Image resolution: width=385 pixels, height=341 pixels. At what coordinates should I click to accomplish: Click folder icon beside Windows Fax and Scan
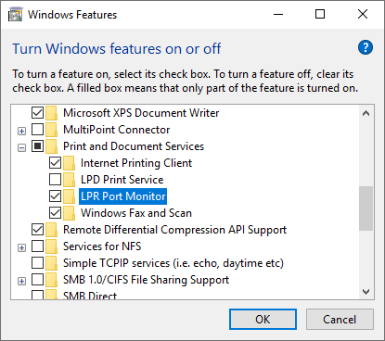pyautogui.click(x=69, y=213)
